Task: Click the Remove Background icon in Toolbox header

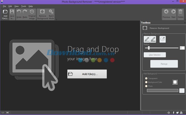Action: [145, 28]
